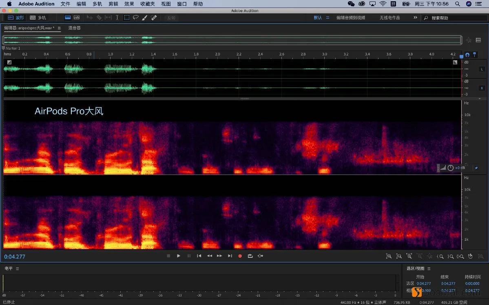Open the Editor panel menu
Image resolution: width=489 pixels, height=305 pixels.
59,28
